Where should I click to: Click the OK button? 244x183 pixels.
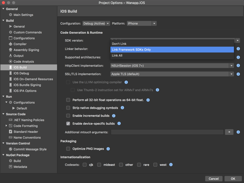[x=233, y=179]
